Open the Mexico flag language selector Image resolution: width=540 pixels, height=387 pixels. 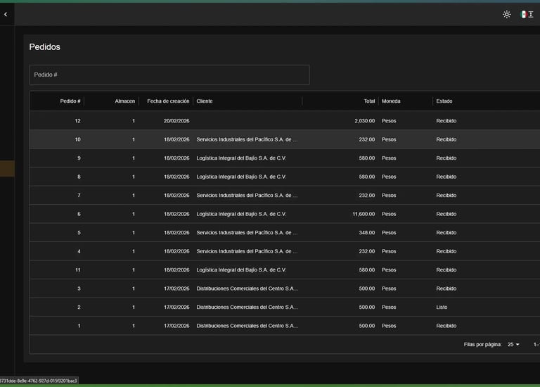[x=527, y=15]
